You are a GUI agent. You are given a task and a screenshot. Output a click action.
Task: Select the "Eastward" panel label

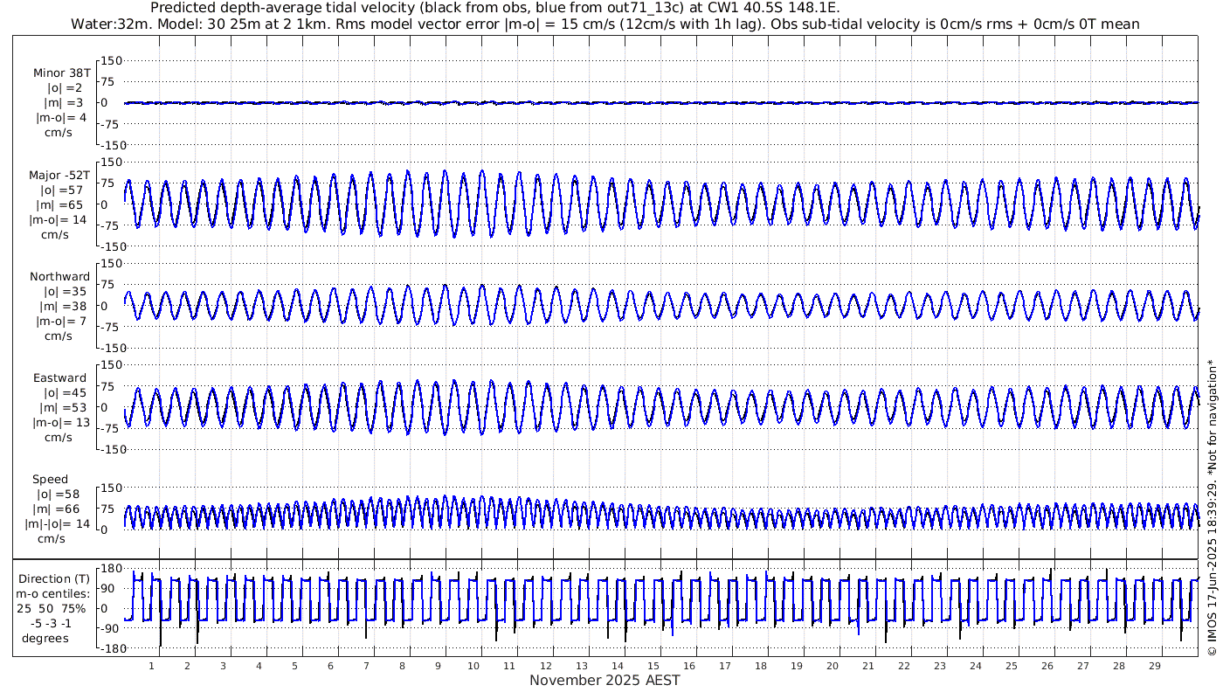59,378
